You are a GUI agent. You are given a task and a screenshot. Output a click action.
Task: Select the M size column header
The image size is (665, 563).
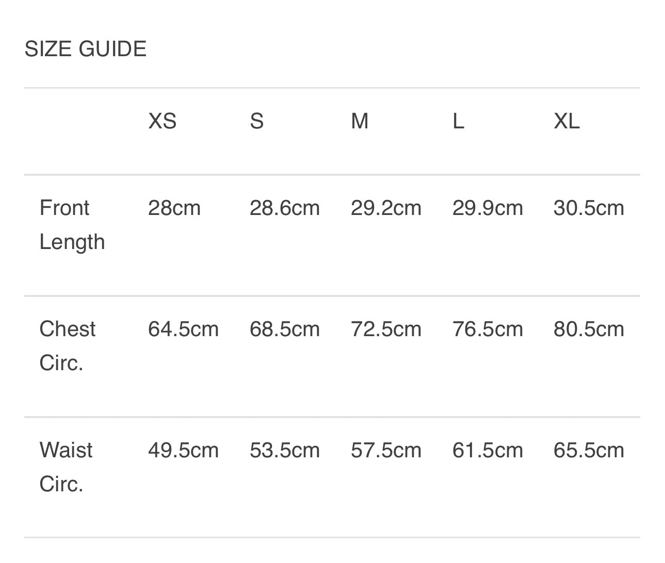[360, 121]
